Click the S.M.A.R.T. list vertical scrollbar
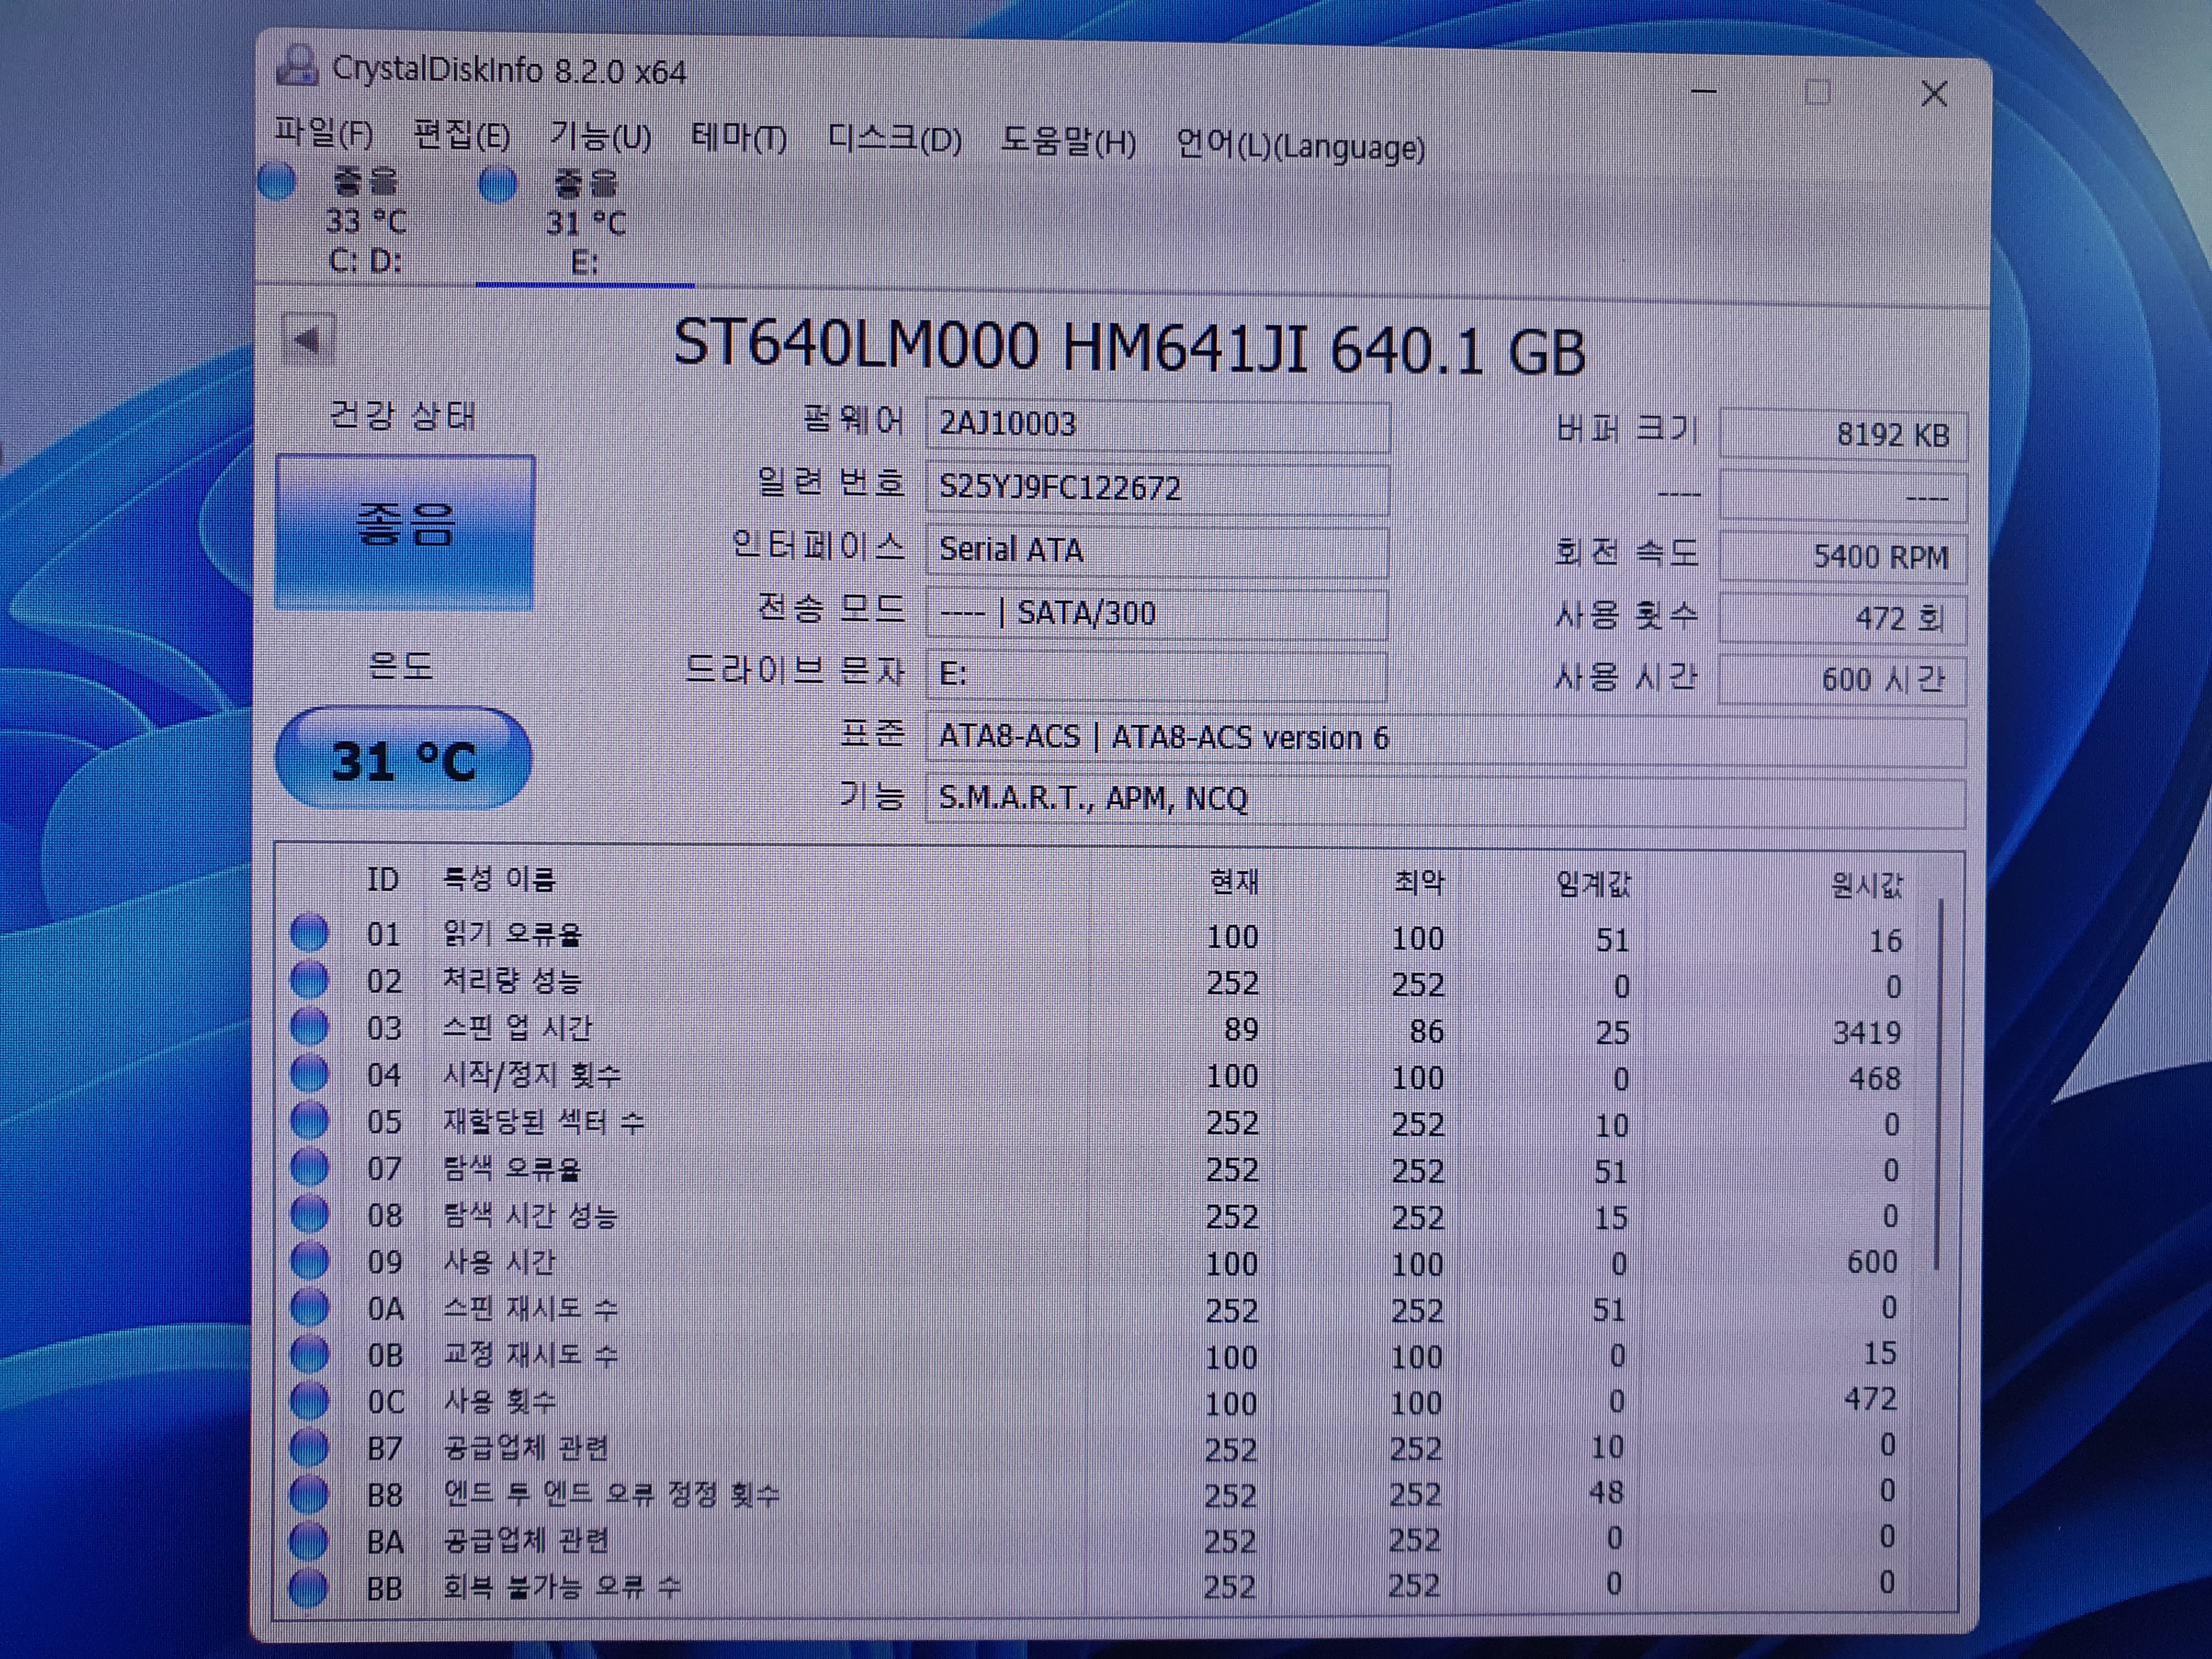The image size is (2212, 1659). click(x=1940, y=1085)
